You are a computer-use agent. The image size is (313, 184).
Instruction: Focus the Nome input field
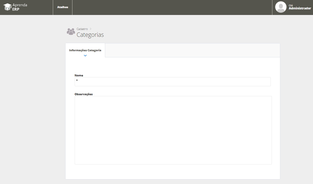[173, 82]
